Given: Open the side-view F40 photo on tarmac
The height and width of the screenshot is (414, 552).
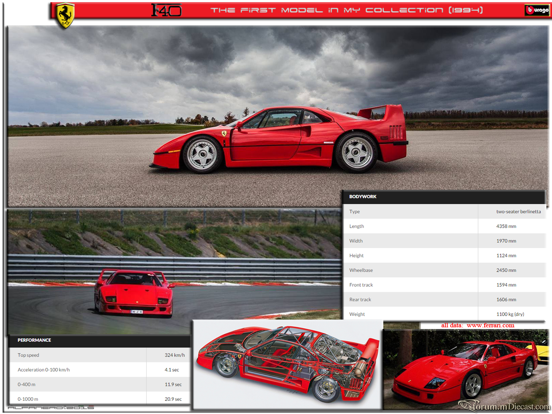Looking at the screenshot, I should click(277, 116).
